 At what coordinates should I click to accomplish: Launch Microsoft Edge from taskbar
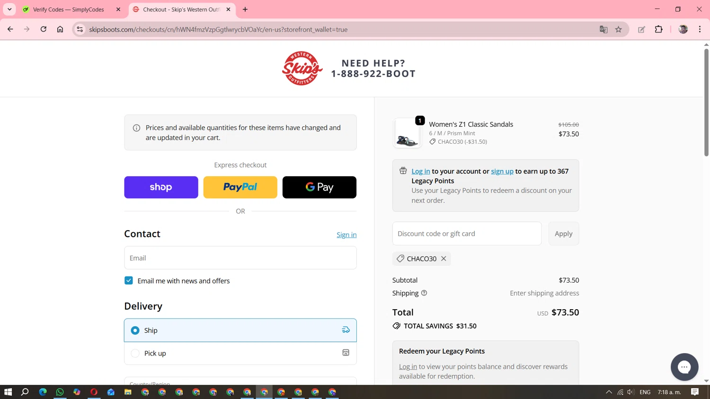pos(43,392)
